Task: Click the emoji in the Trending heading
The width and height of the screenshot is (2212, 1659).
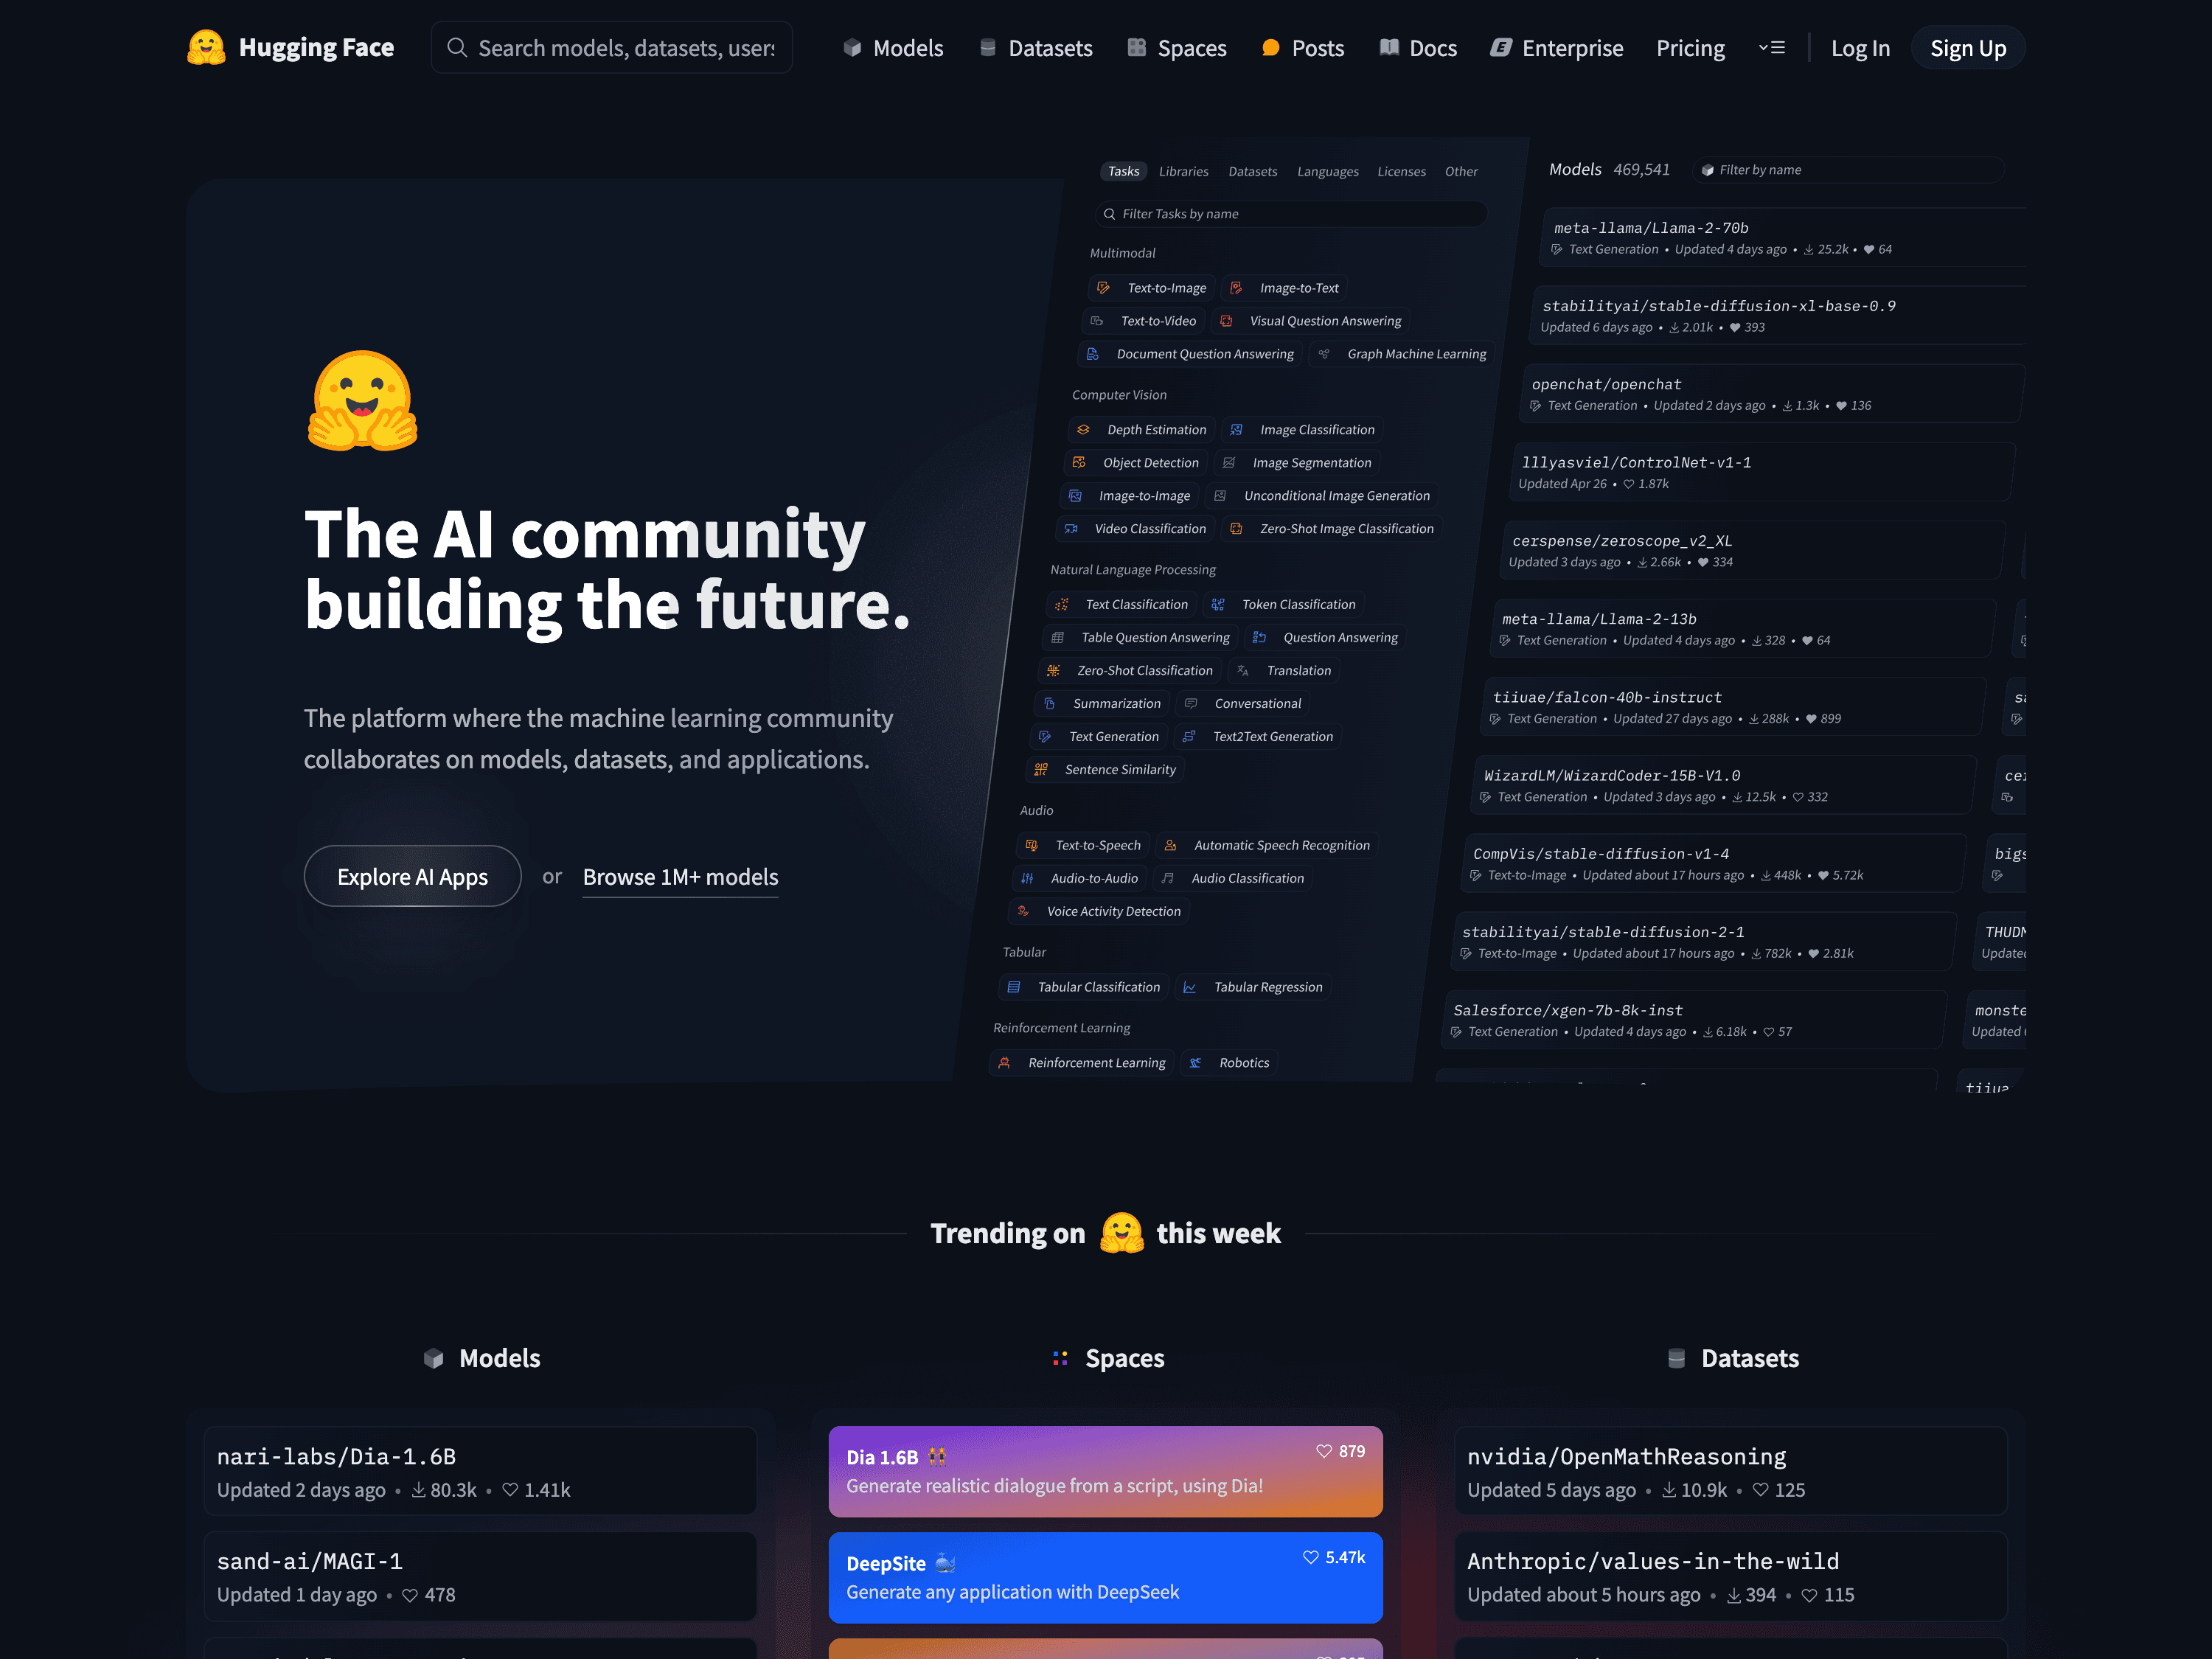Action: coord(1122,1233)
